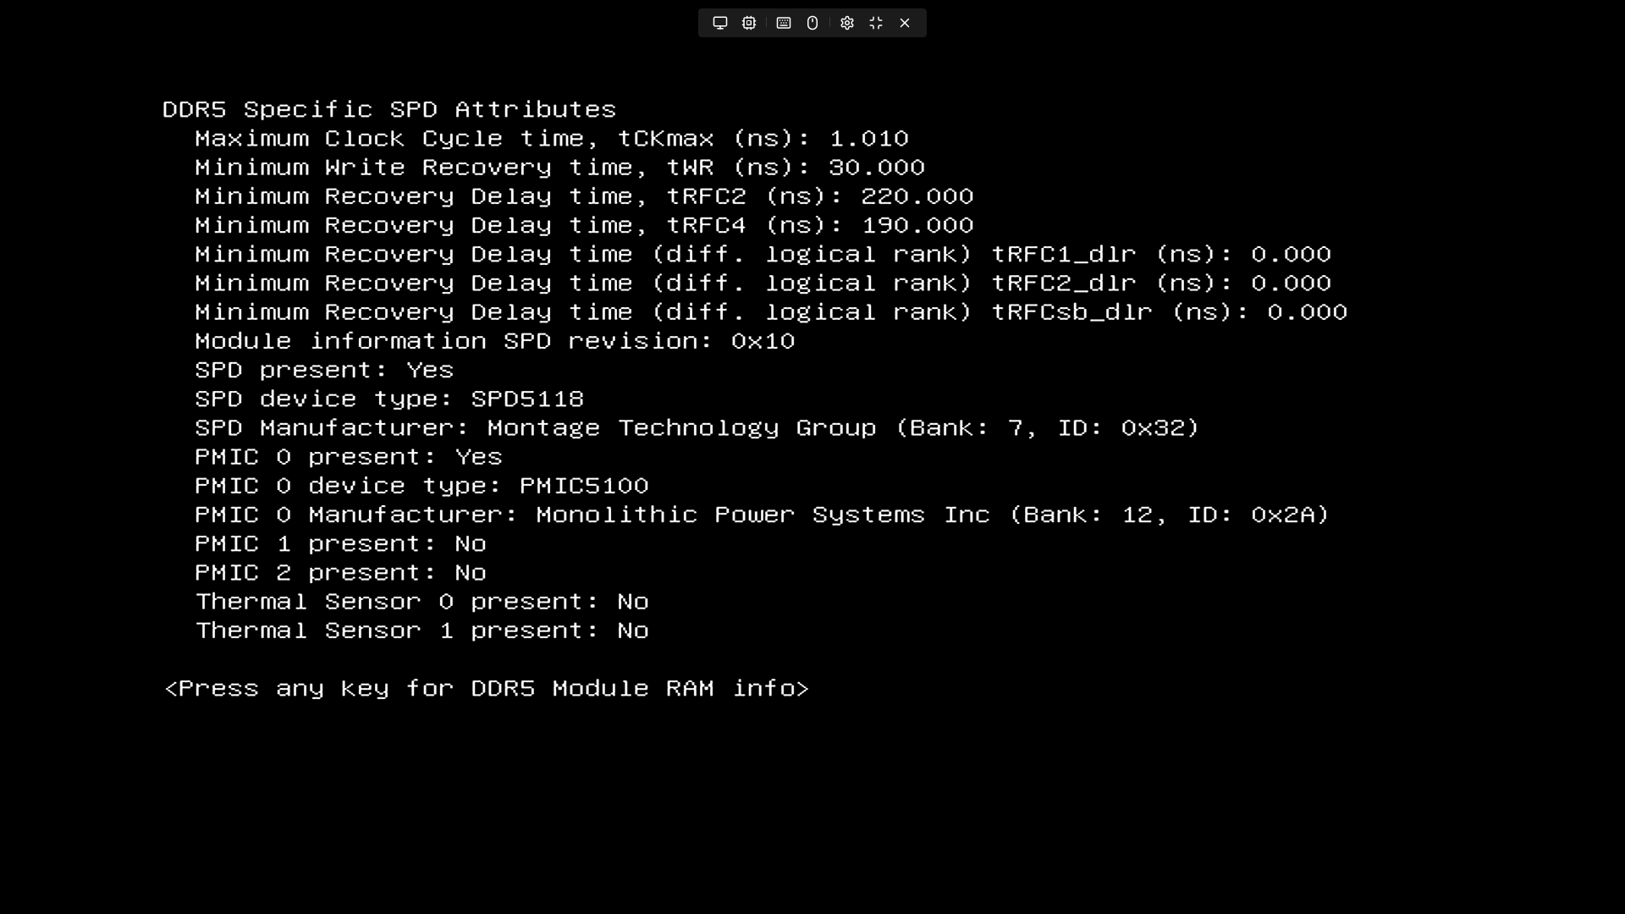Screen dimensions: 1625x914
Task: Click the SPD device type SPD5118 text
Action: point(527,399)
